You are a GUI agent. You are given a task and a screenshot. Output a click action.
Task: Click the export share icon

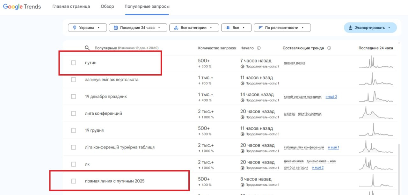point(351,28)
